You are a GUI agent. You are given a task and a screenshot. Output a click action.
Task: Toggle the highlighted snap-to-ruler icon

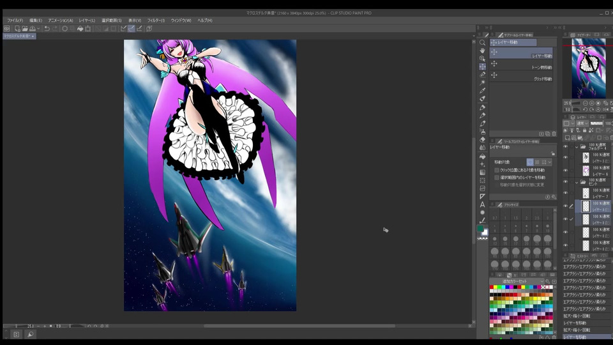(x=132, y=29)
